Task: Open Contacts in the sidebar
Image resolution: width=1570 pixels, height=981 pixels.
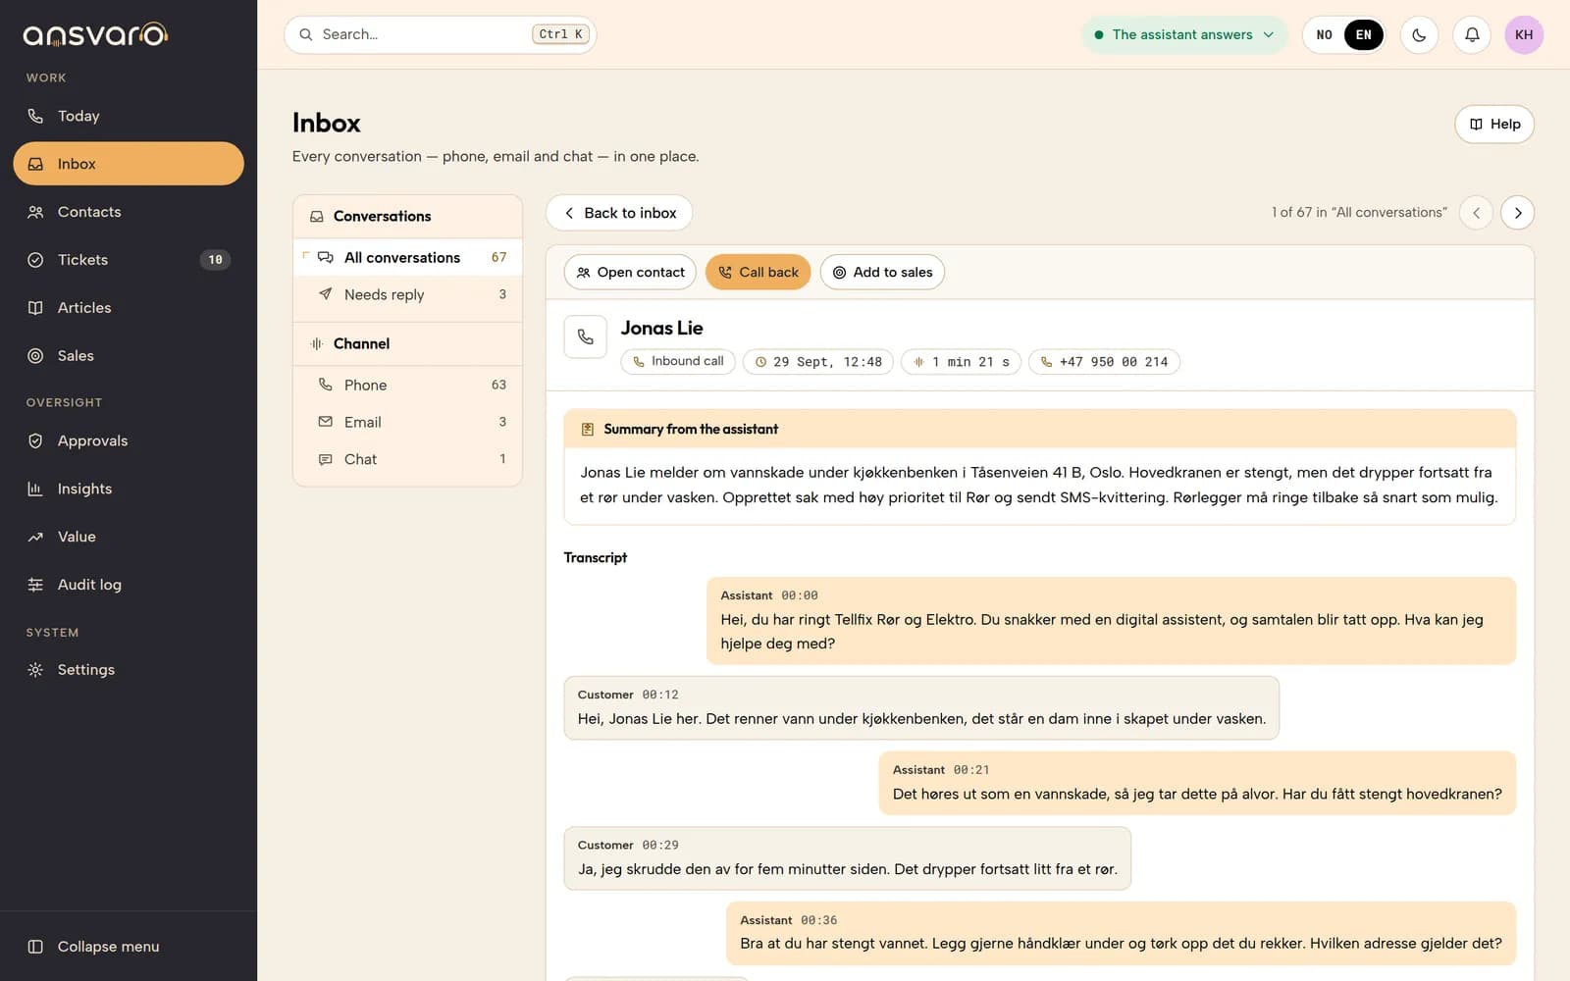Action: (x=129, y=212)
